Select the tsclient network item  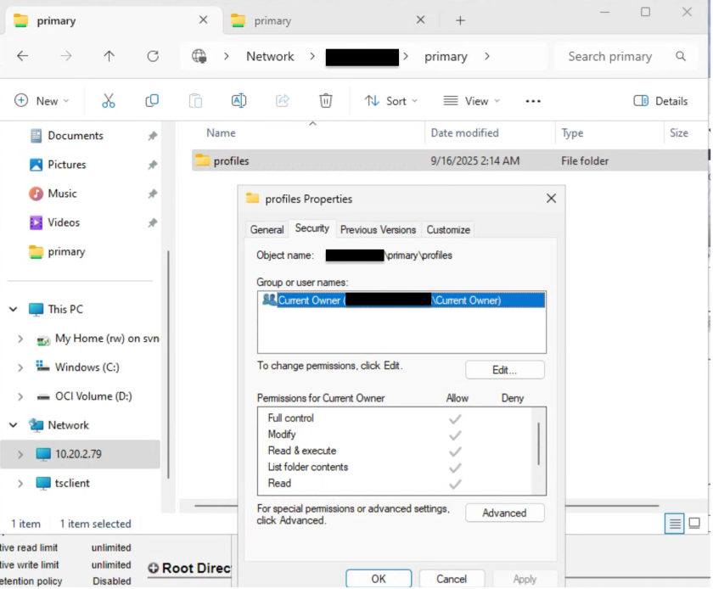pos(72,483)
